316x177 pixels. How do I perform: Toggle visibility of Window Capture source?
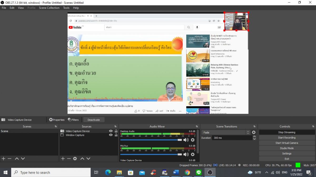[x=111, y=135]
